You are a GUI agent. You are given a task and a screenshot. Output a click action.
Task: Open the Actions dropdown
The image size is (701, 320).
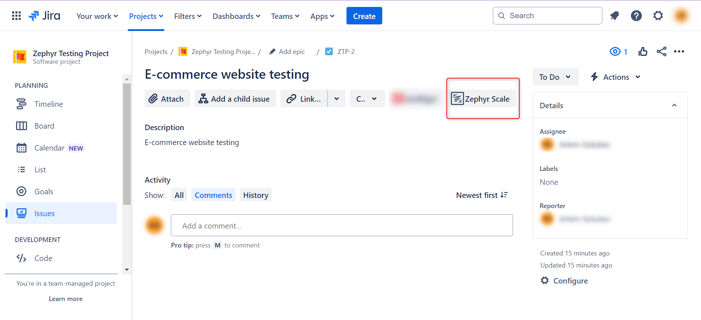[616, 77]
